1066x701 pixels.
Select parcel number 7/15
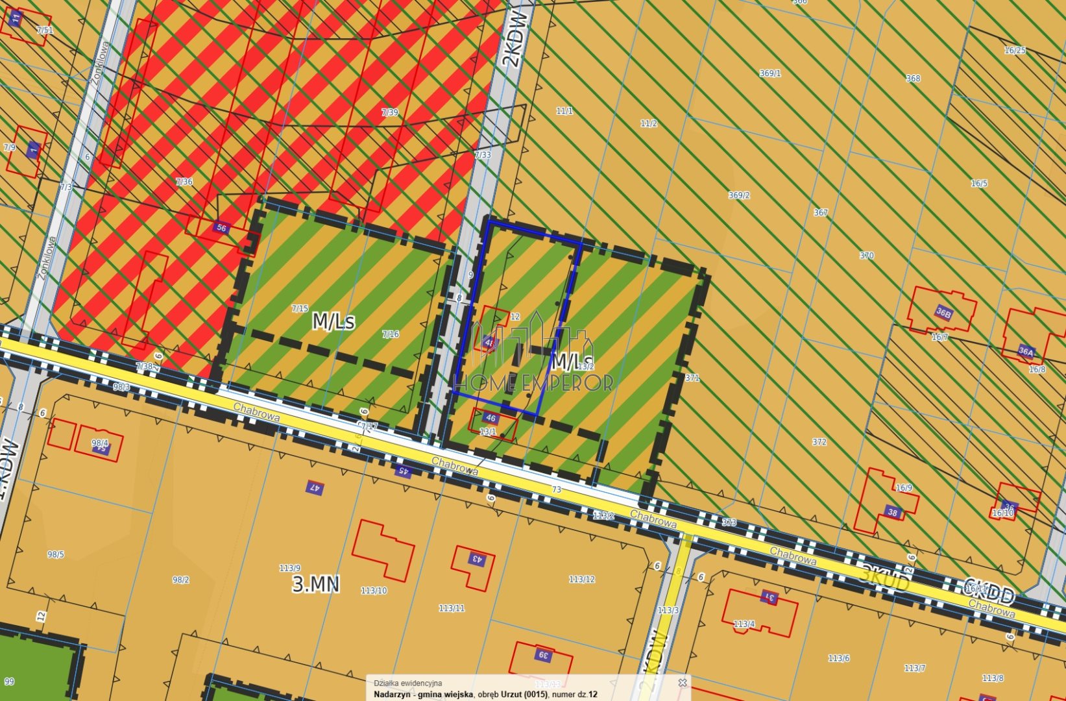click(x=300, y=308)
